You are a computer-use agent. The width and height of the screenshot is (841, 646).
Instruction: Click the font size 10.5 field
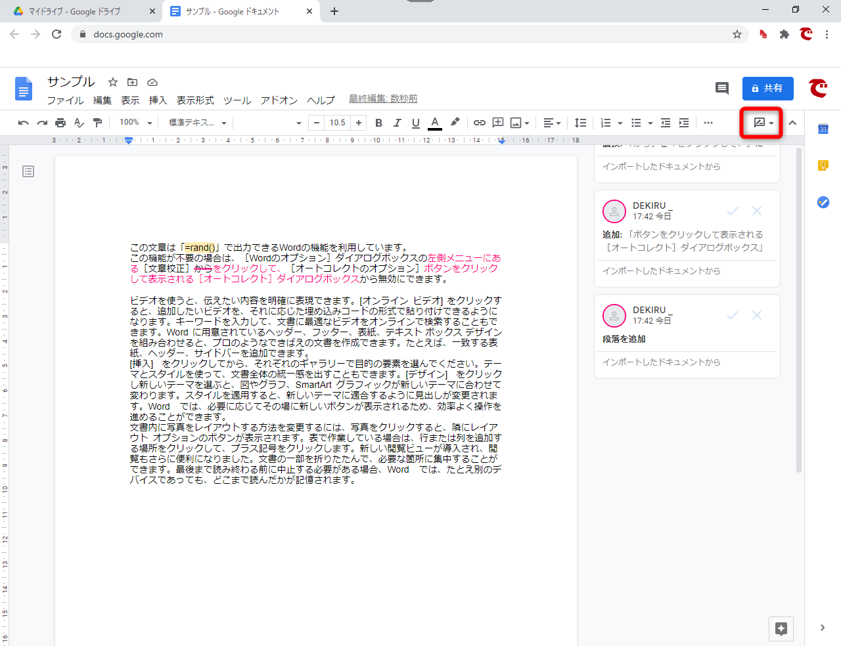[x=338, y=123]
